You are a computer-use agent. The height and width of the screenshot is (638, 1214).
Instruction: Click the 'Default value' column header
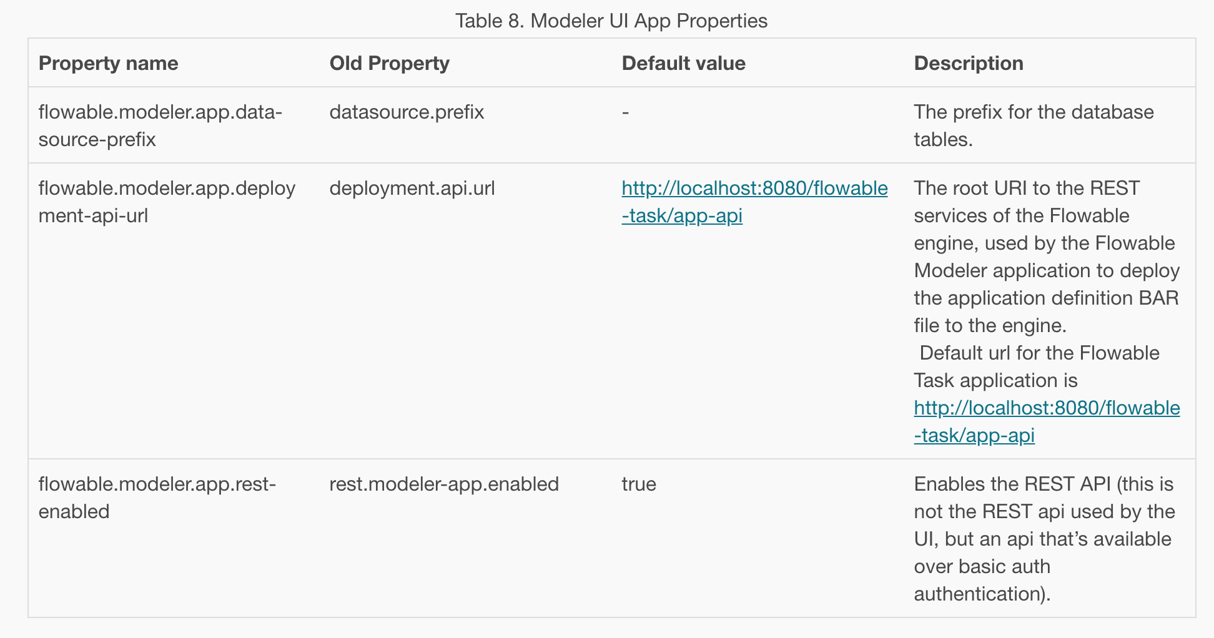(683, 63)
